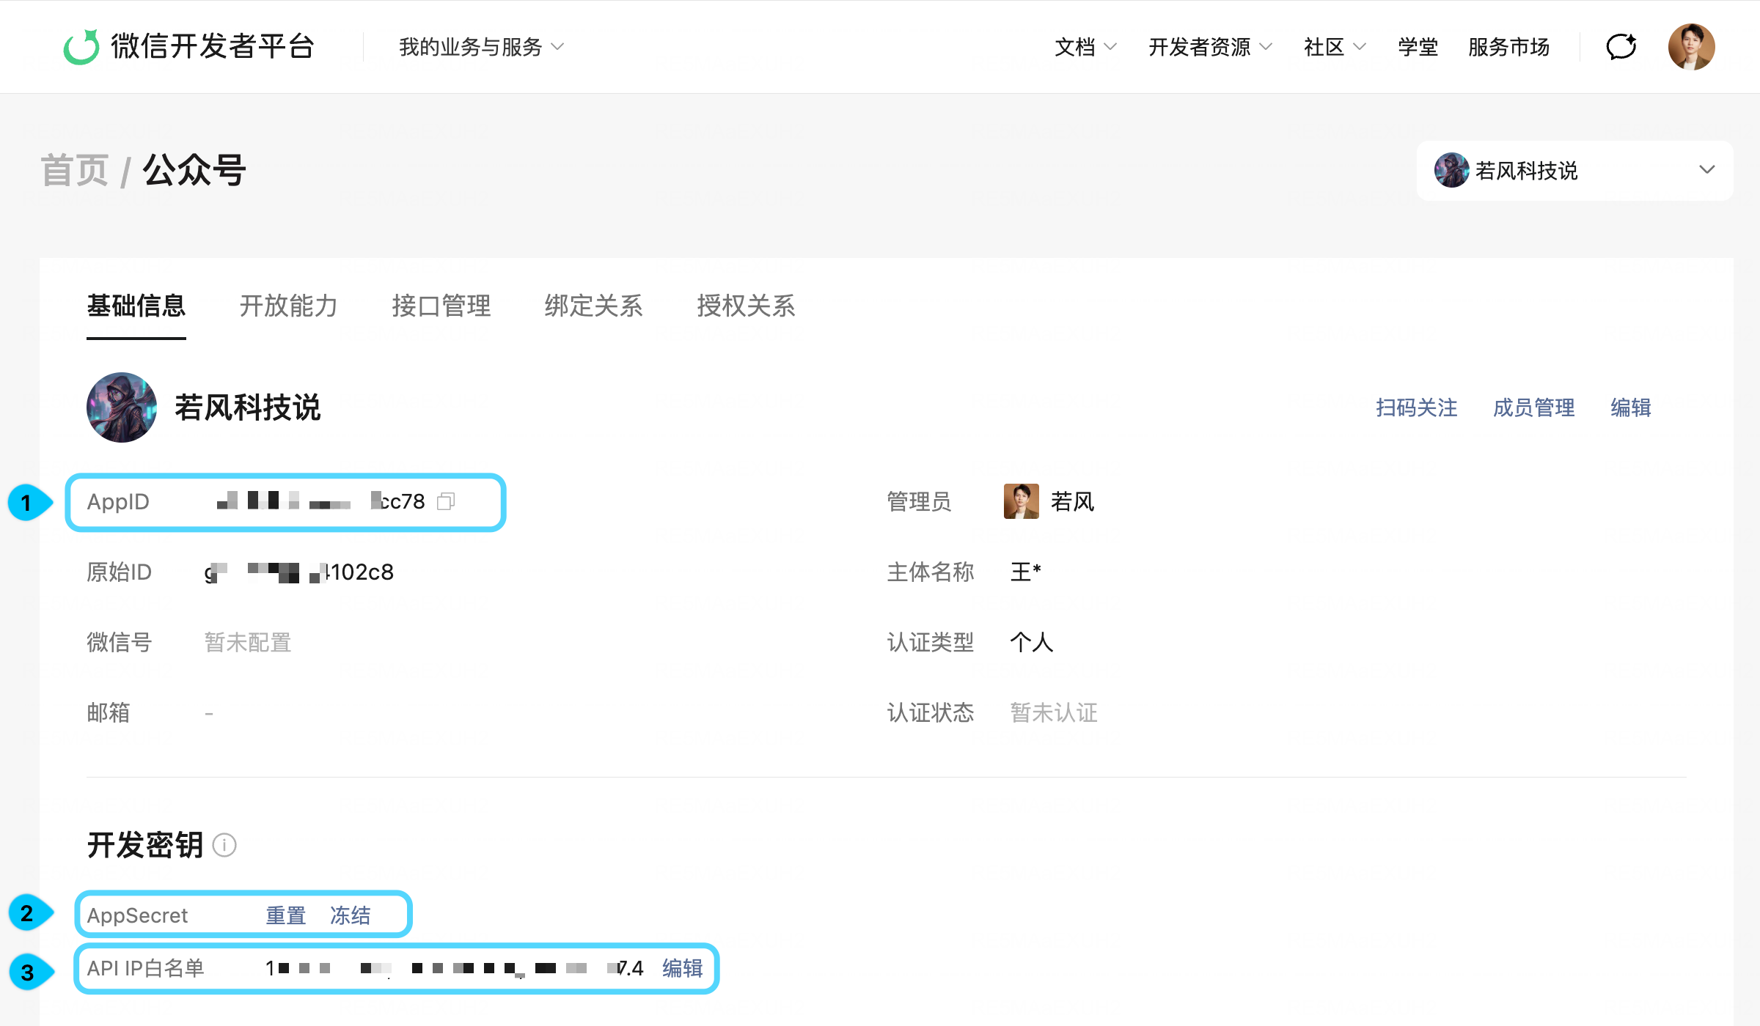Click the 若风科技说 account heading
Screen dimensions: 1760x1026
(x=248, y=407)
